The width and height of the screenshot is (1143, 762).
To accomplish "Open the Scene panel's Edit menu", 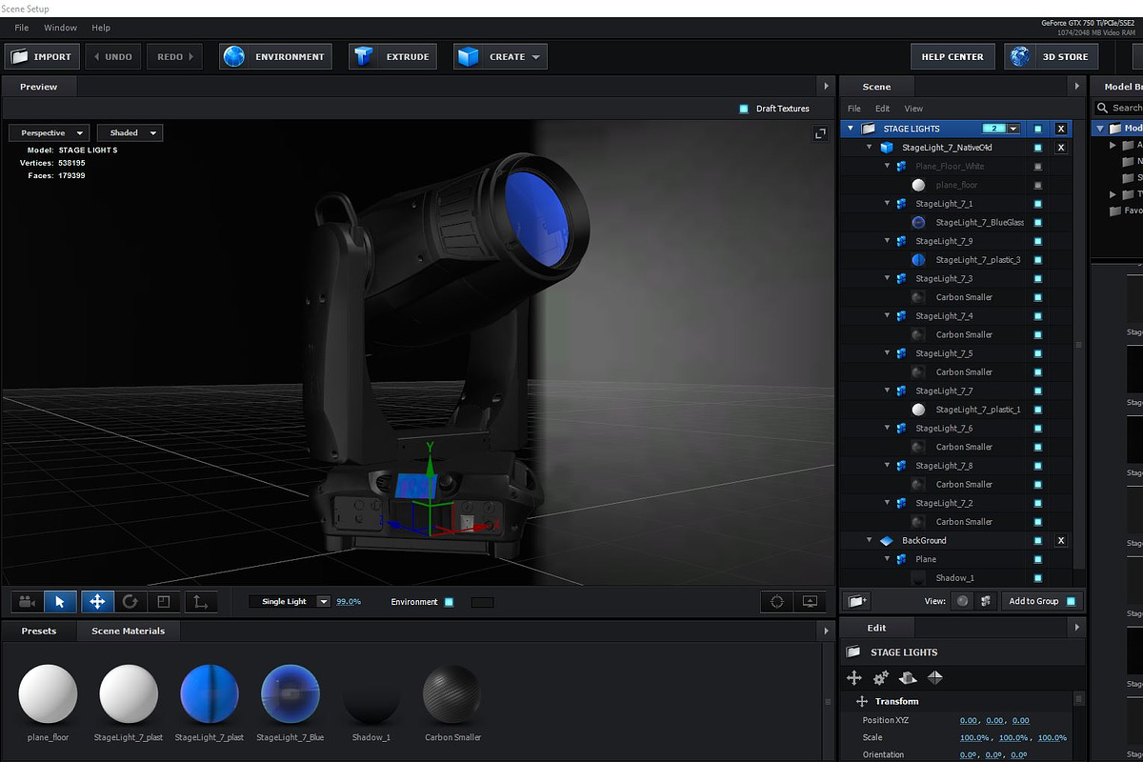I will click(883, 109).
